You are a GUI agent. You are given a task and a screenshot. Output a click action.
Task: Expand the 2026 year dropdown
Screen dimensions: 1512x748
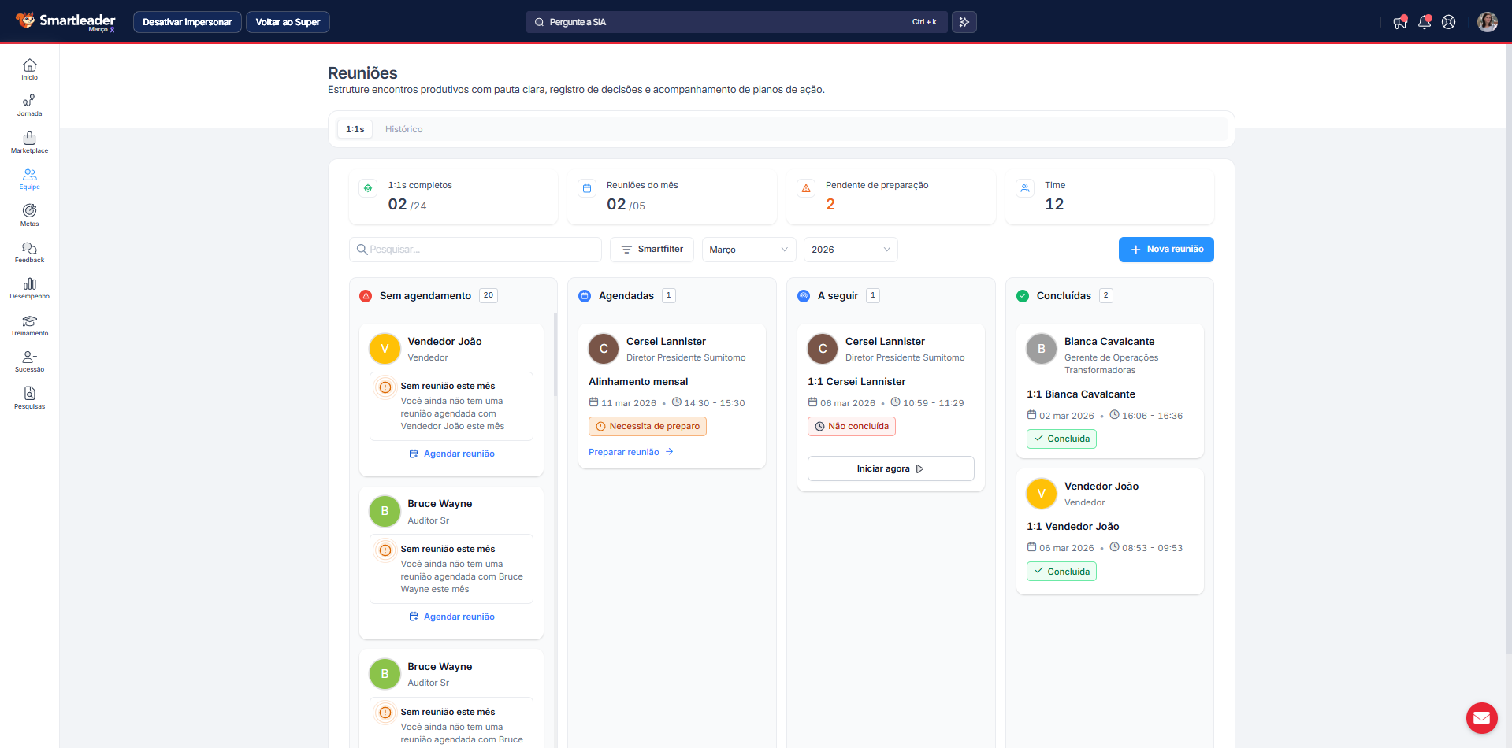coord(849,250)
